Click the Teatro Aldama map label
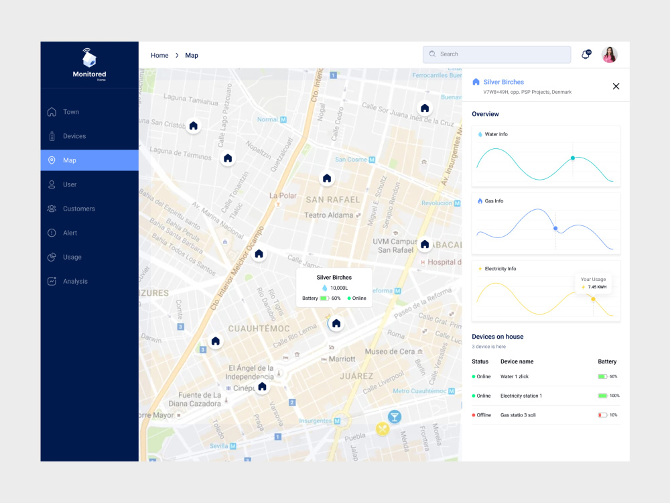This screenshot has height=503, width=670. [x=328, y=215]
